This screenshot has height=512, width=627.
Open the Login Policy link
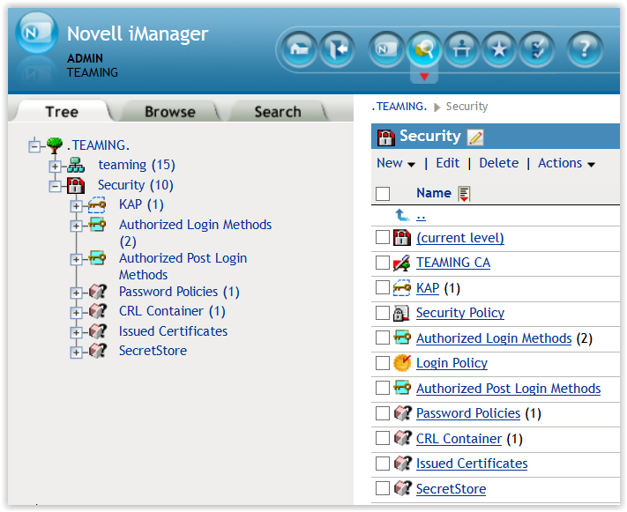point(452,363)
